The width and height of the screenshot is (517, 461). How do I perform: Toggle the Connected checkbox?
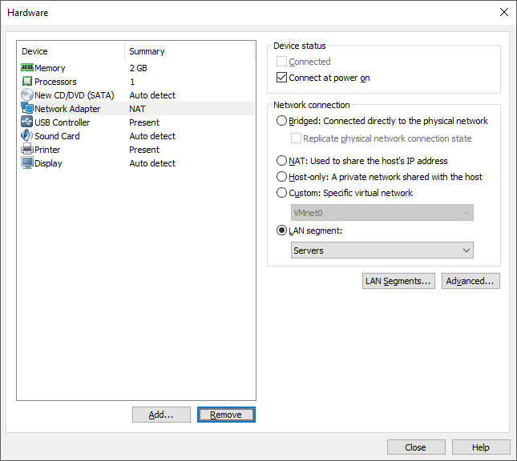pos(281,62)
